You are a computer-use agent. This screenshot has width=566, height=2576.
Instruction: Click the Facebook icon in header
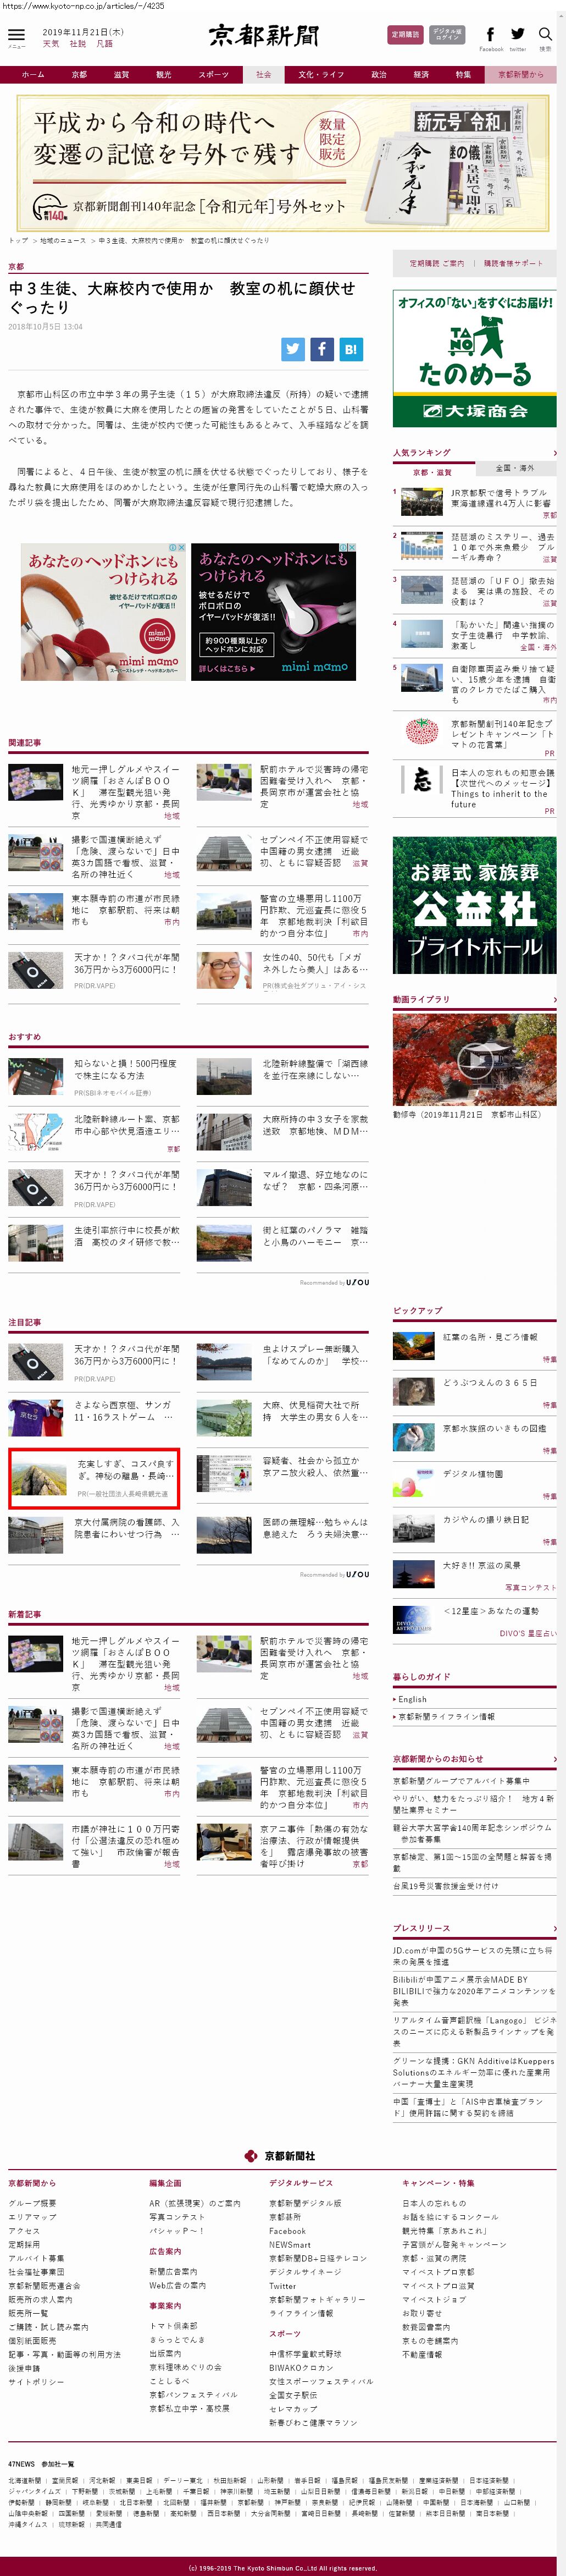point(490,35)
